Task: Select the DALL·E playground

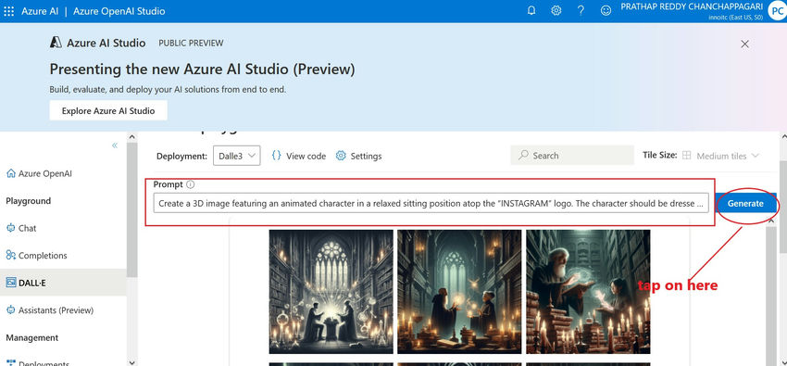Action: click(x=63, y=283)
